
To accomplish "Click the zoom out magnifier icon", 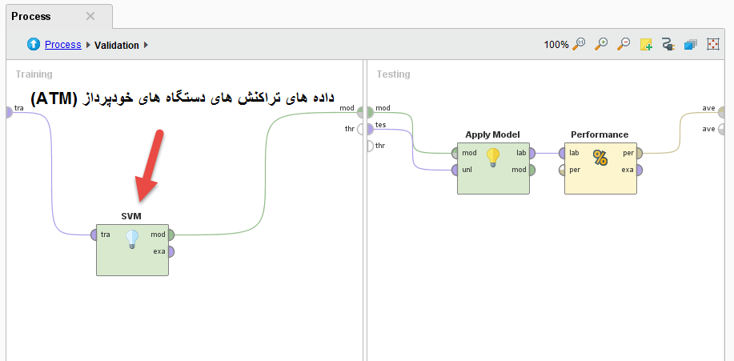I will coord(624,45).
